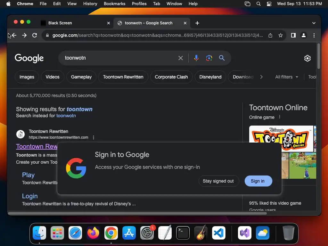Open Chrome three-dot menu
328x246 pixels.
(x=314, y=35)
